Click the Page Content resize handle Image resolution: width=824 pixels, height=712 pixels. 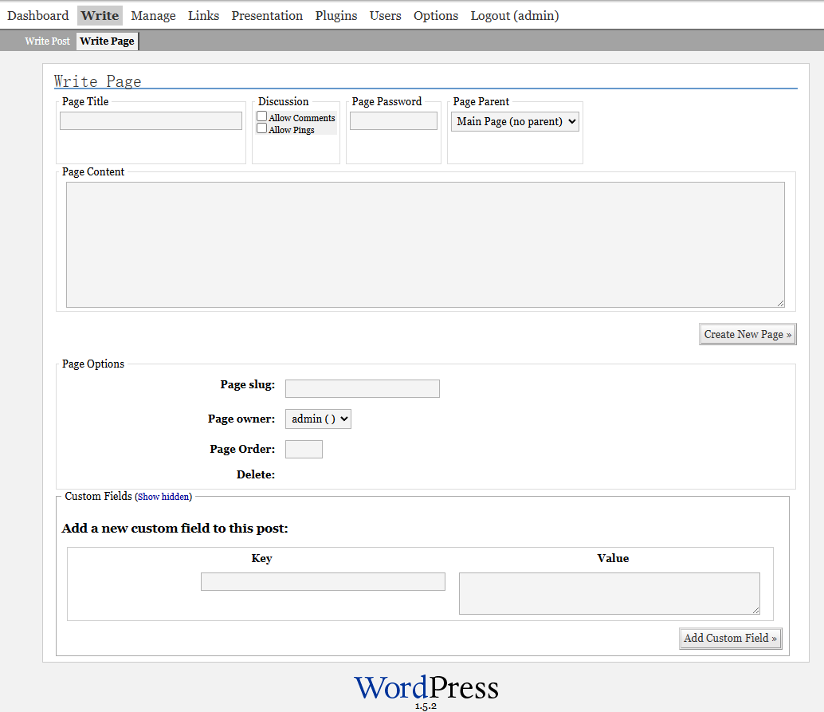click(780, 304)
